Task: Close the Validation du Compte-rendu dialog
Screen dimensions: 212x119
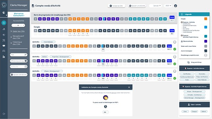Action: pyautogui.click(x=129, y=87)
